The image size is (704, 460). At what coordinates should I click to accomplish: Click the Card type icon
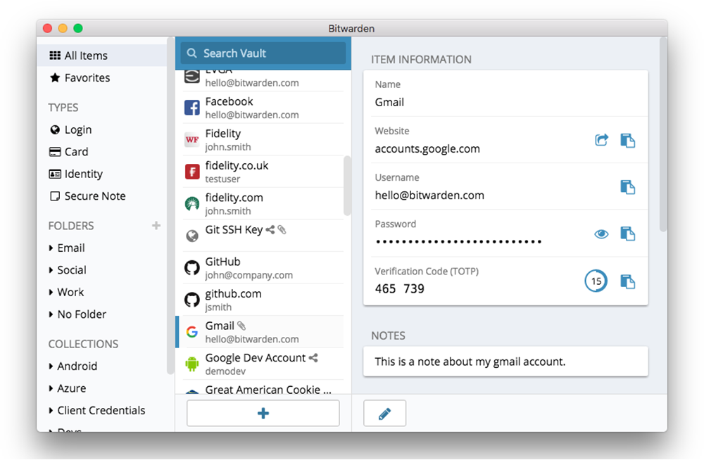pos(55,152)
